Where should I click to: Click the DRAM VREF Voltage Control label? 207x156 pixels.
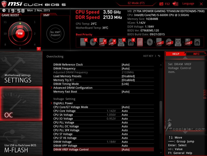[x=71, y=149]
